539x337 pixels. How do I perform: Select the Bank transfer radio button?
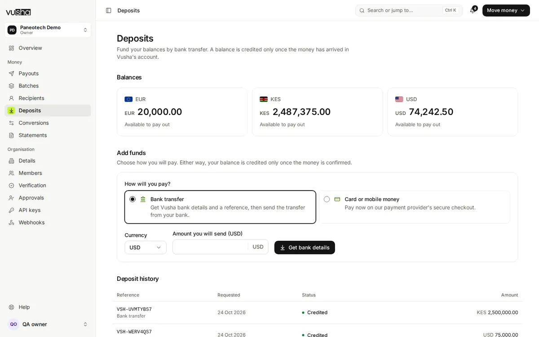pyautogui.click(x=133, y=199)
